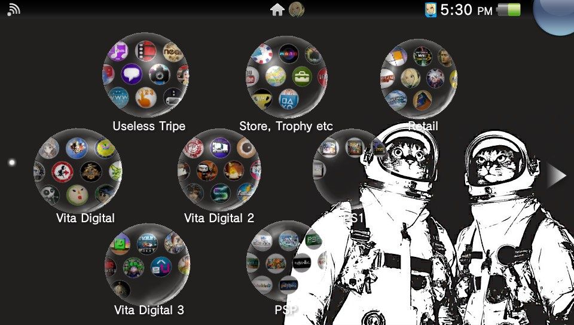Tap the battery level indicator
Viewport: 574px width, 325px height.
coord(508,10)
